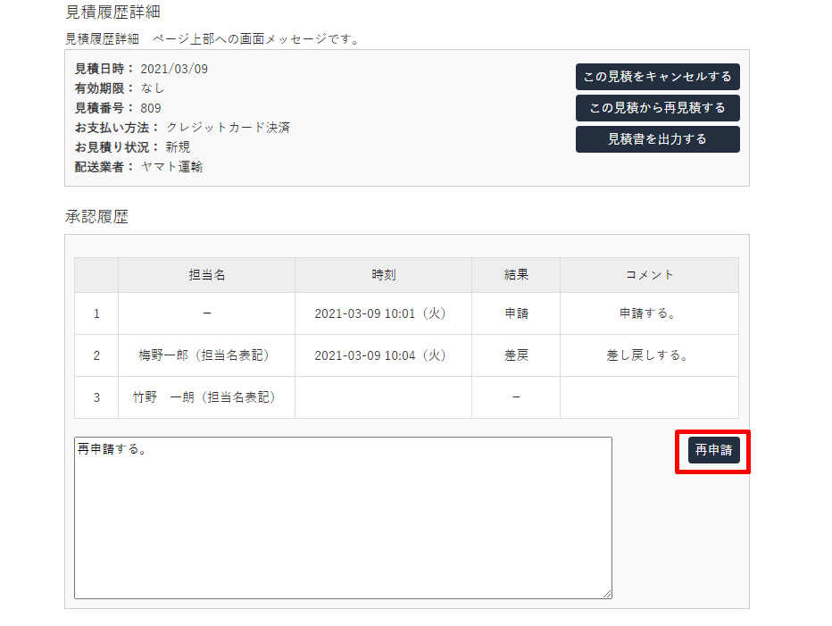Image resolution: width=832 pixels, height=626 pixels.
Task: Click the 申請する。 comment cell
Action: point(650,313)
